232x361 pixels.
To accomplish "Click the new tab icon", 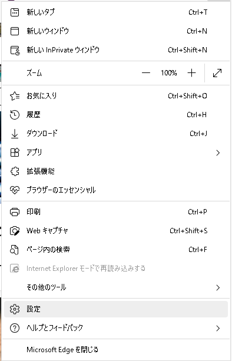I will click(x=15, y=12).
